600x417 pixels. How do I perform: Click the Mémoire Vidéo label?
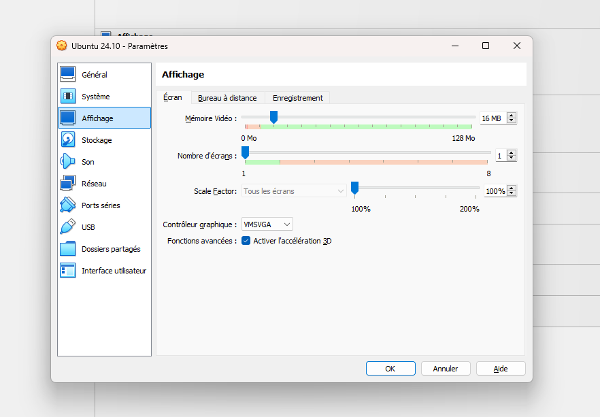[211, 118]
